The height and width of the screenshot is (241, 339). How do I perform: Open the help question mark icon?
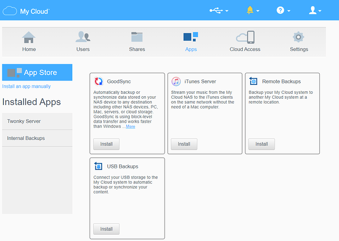click(280, 10)
